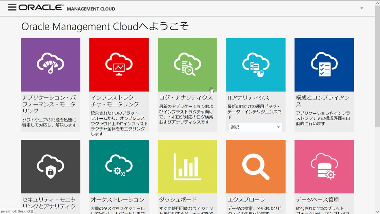Click the Oracle Management Cloudへようこそ heading
This screenshot has width=380, height=214.
(x=105, y=26)
